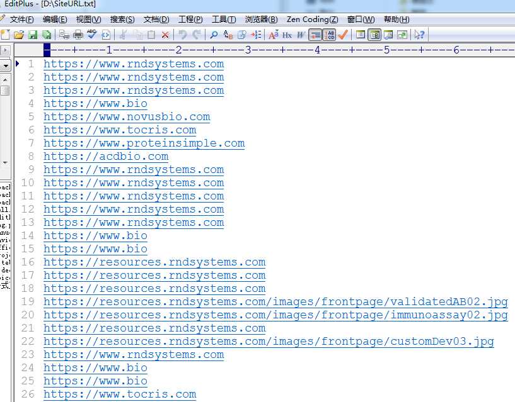Click the Redo arrow icon
This screenshot has width=515, height=402.
pos(197,35)
